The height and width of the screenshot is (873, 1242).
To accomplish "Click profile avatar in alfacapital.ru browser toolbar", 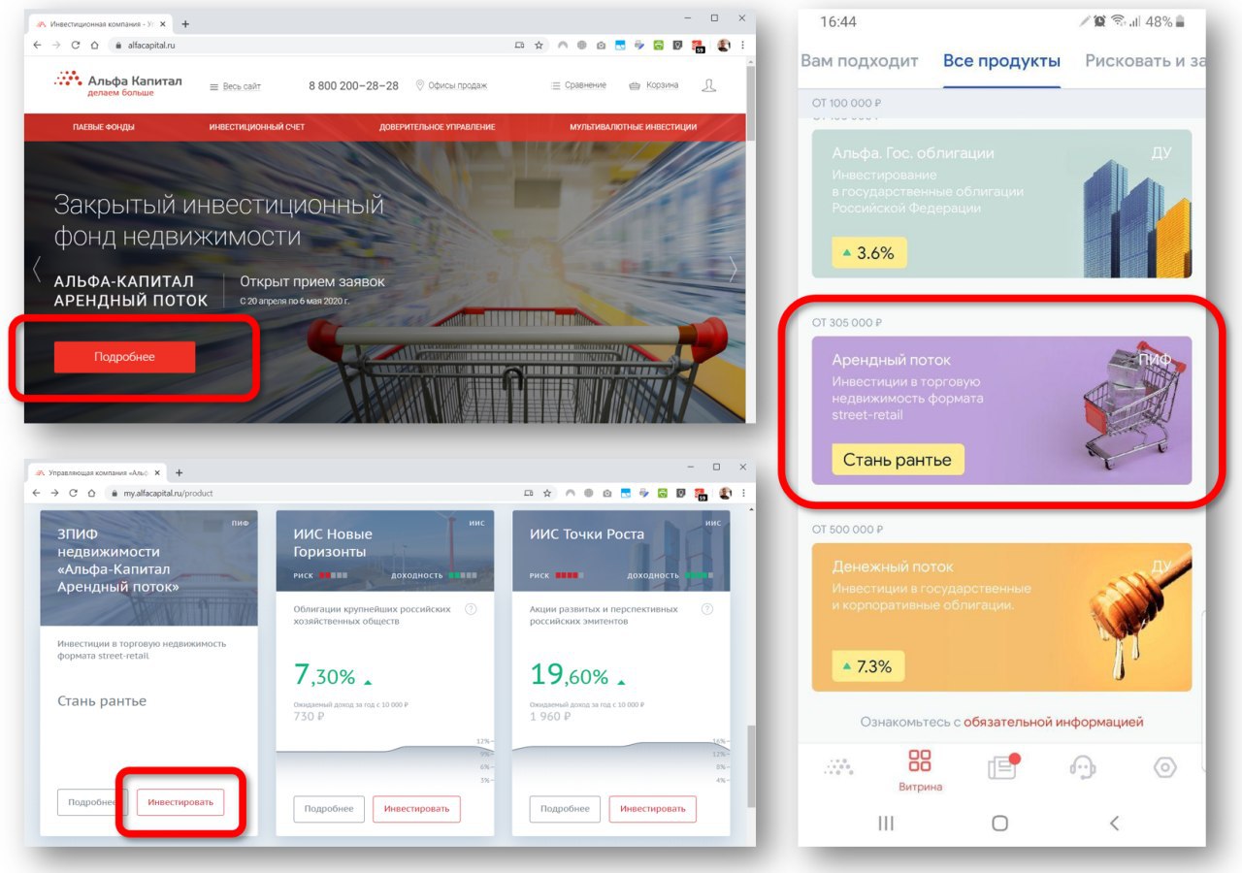I will coord(724,45).
